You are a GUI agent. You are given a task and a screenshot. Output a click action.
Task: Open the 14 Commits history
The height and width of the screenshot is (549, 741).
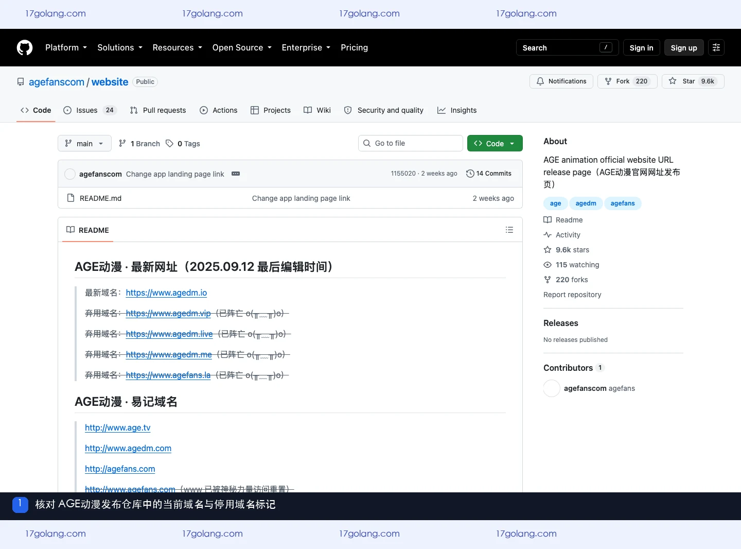tap(489, 174)
